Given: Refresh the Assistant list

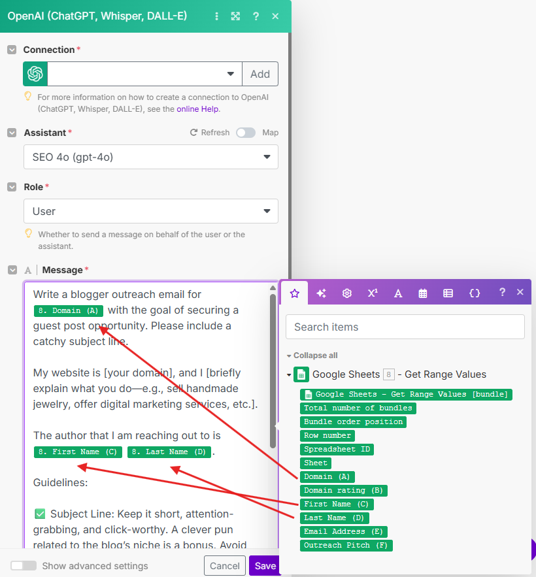Looking at the screenshot, I should point(209,133).
